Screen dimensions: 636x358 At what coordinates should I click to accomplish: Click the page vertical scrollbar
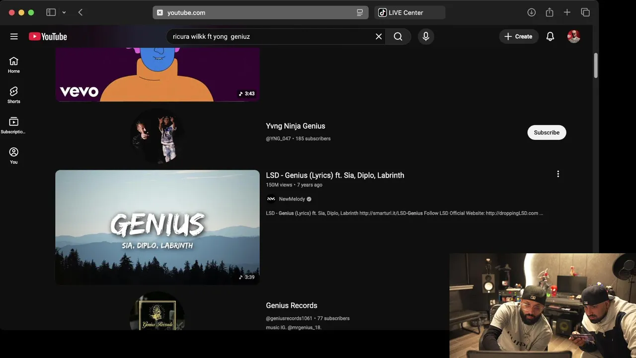pyautogui.click(x=596, y=65)
